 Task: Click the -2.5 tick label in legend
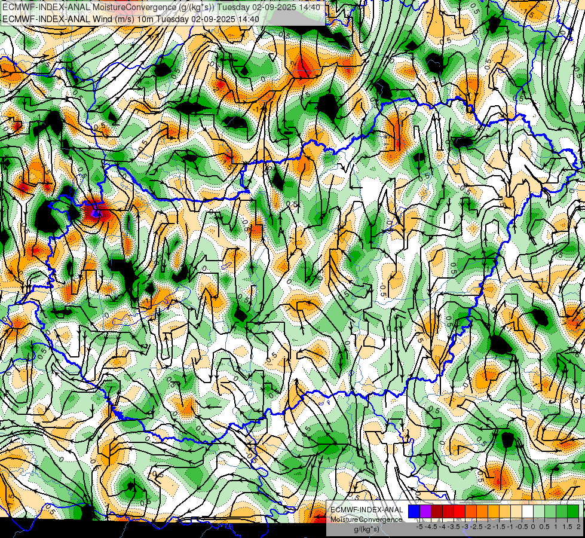(x=476, y=527)
